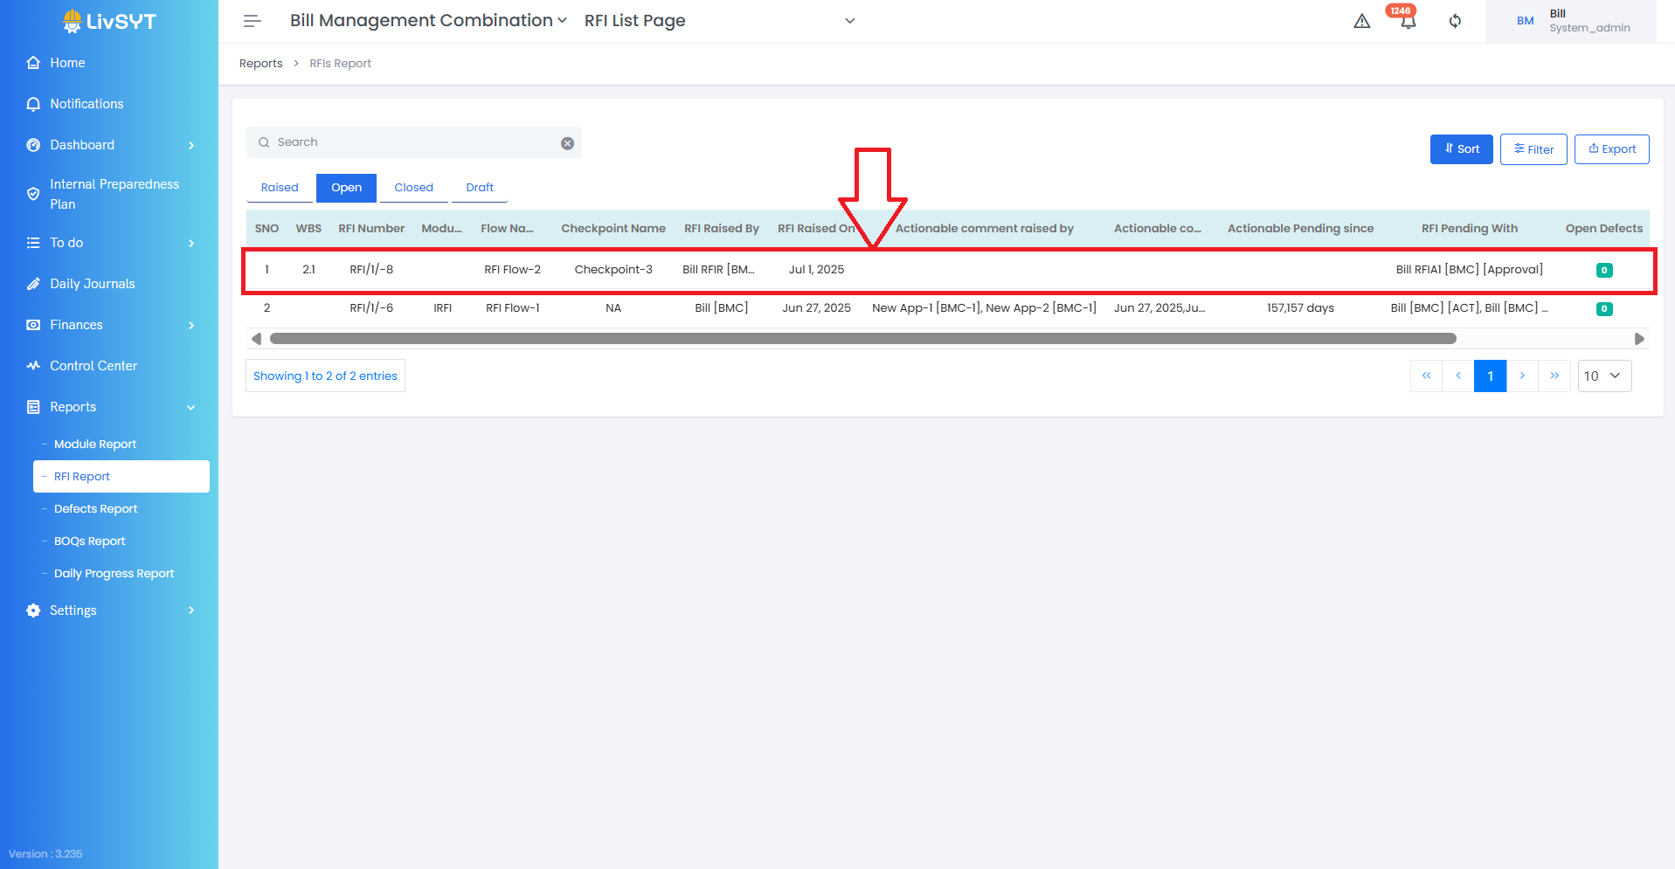Open RFI Report in sidebar
Screen dimensions: 1675x869
tap(121, 477)
